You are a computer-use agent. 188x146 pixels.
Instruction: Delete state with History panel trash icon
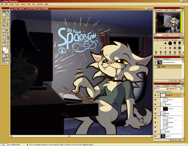180,81
